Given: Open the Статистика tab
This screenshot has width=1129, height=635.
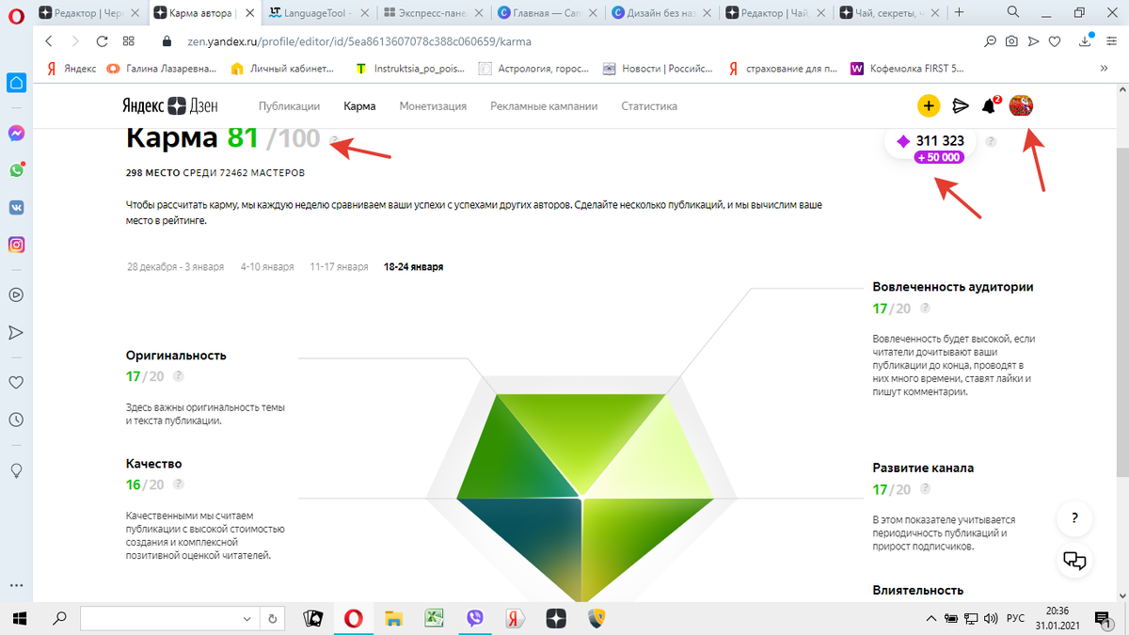Looking at the screenshot, I should [x=649, y=106].
